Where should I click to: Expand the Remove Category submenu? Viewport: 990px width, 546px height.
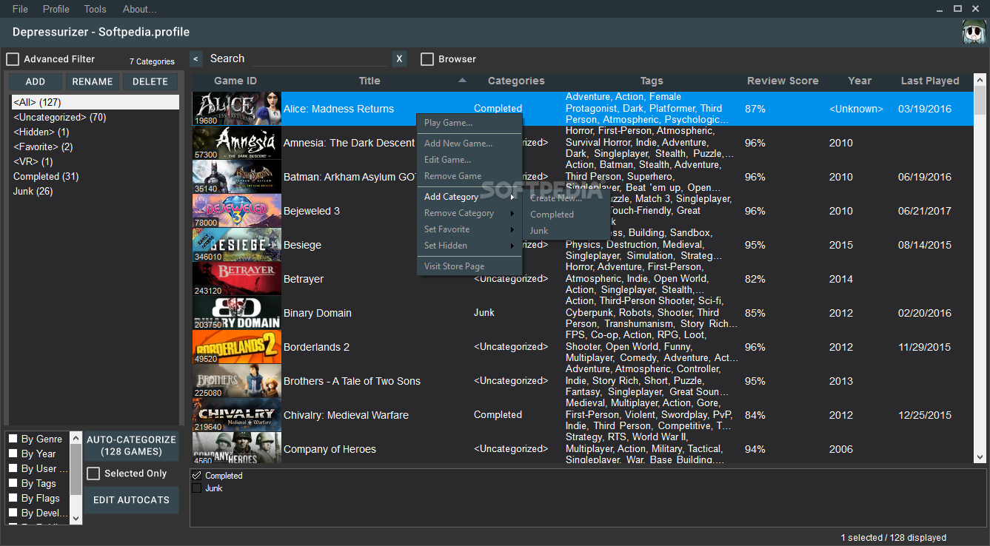click(x=469, y=213)
